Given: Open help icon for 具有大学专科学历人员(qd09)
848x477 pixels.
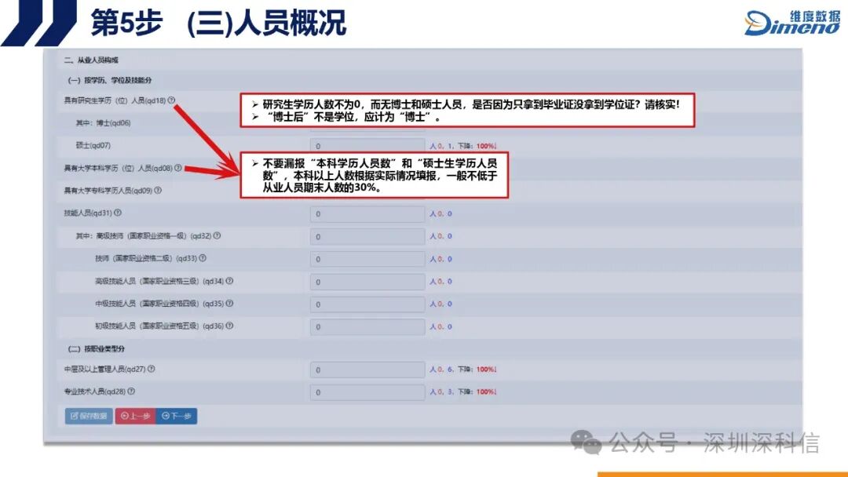Looking at the screenshot, I should (158, 190).
